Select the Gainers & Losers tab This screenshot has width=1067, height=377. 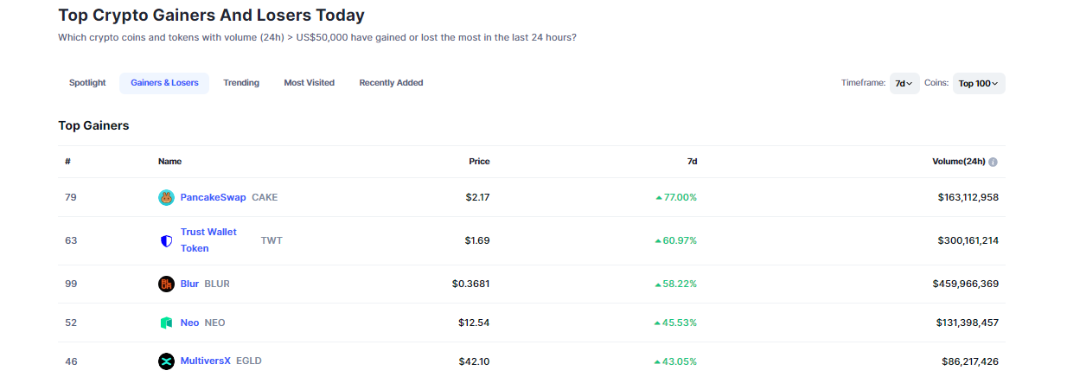pos(164,83)
